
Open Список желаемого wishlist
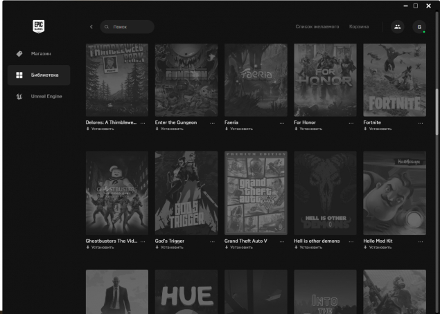[317, 26]
